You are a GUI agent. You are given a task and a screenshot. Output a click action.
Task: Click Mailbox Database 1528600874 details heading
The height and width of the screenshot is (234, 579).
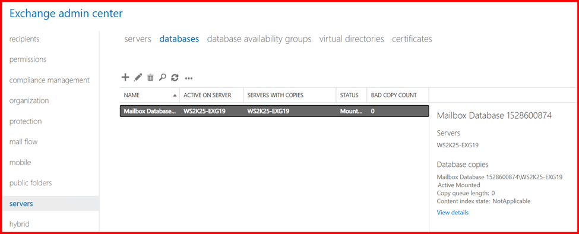coord(495,116)
